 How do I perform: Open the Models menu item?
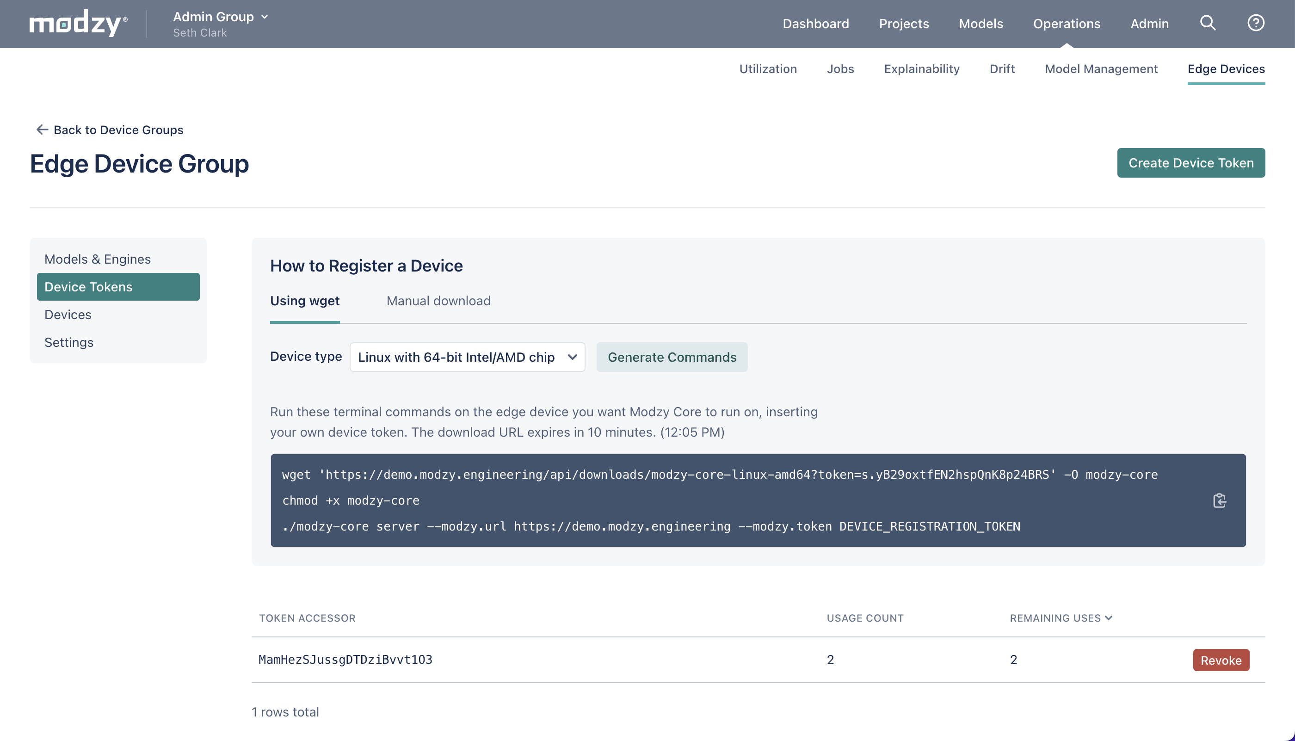tap(980, 24)
